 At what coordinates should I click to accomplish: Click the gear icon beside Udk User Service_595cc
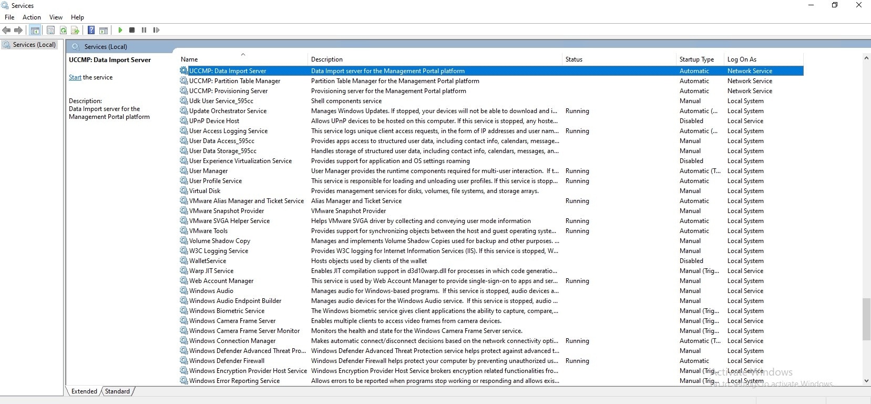(x=184, y=101)
